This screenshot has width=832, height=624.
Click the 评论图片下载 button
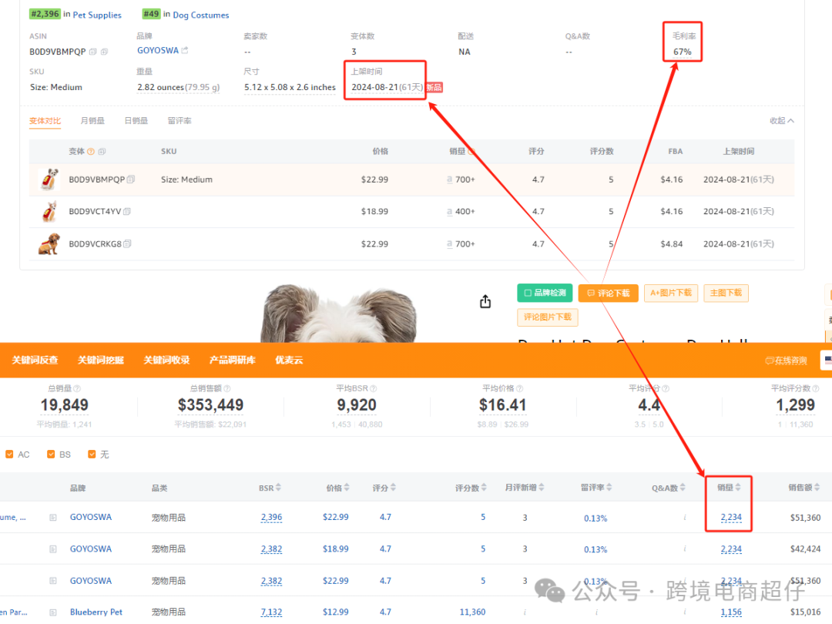548,317
